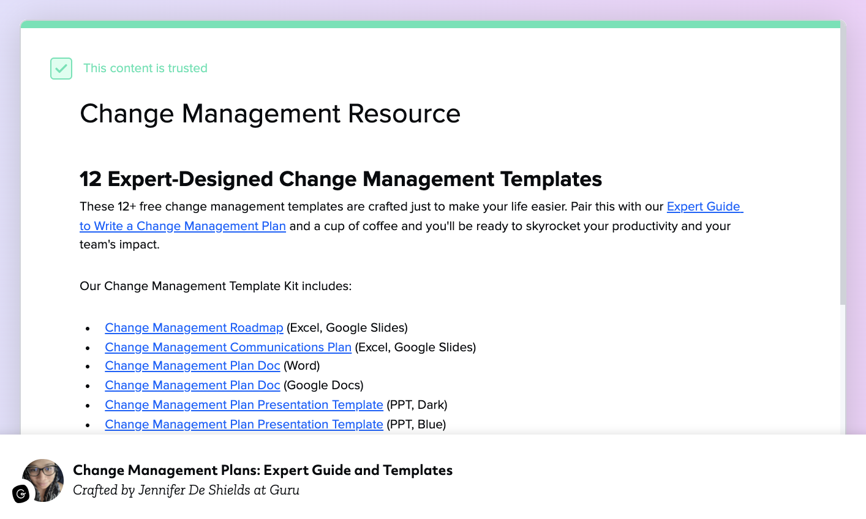The image size is (866, 519).
Task: Click the Our Change Management Template Kit includes text
Action: click(x=215, y=286)
